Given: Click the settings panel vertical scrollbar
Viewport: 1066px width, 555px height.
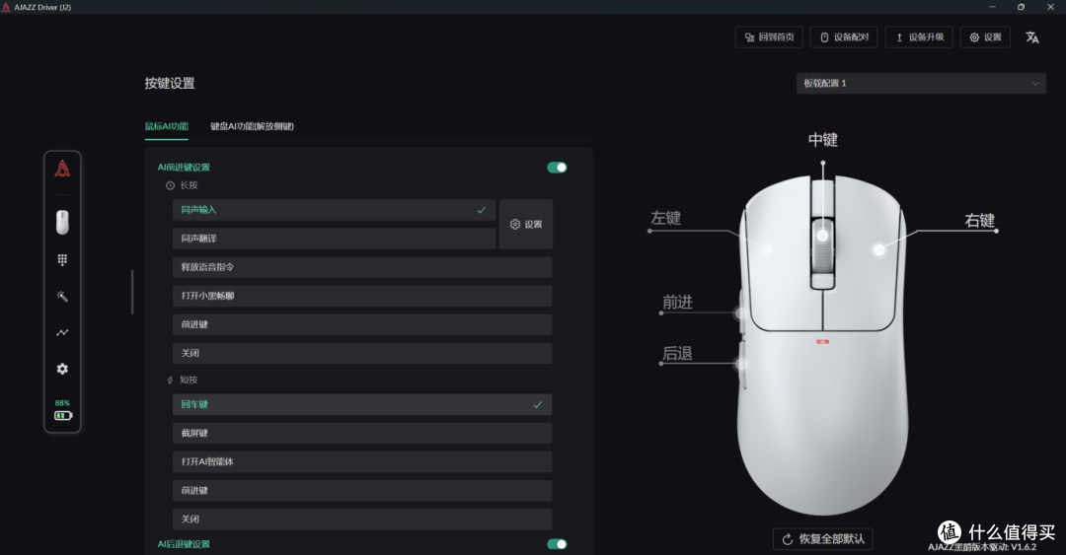Looking at the screenshot, I should (132, 292).
